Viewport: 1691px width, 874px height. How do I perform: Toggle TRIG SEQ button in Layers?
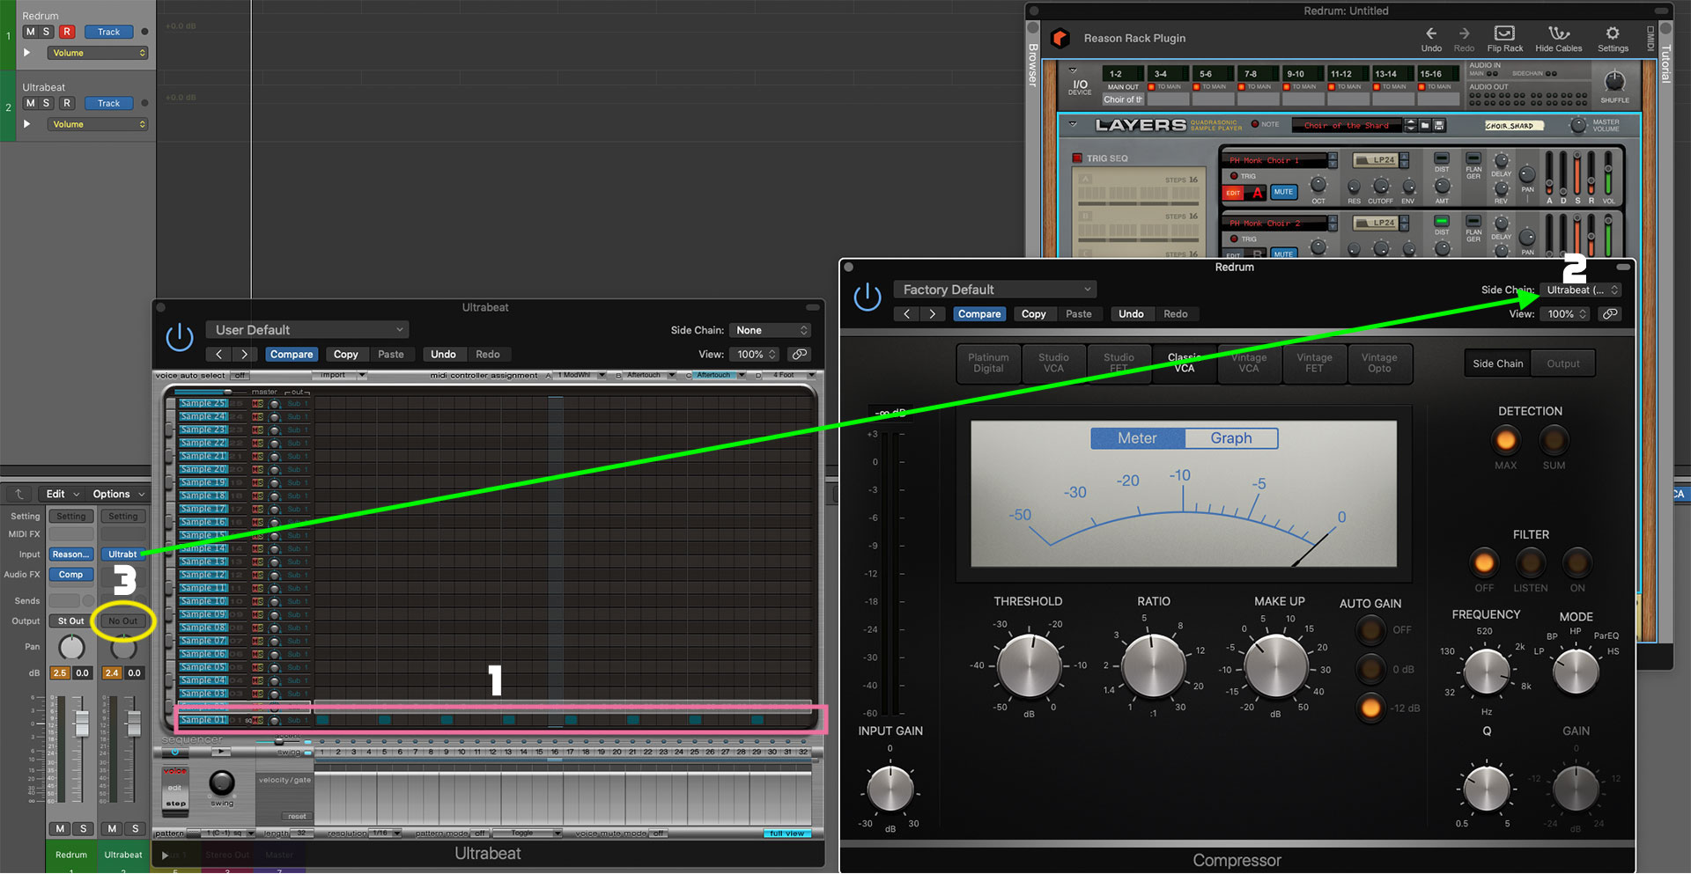point(1077,158)
